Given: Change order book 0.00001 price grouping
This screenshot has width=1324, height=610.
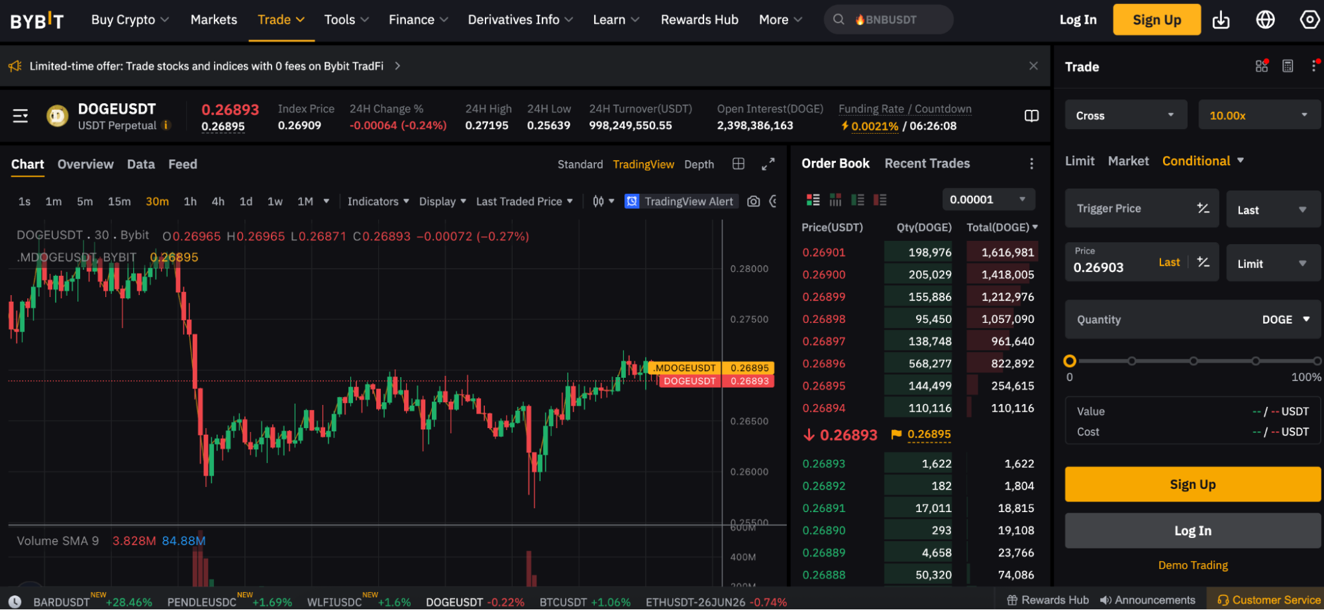Looking at the screenshot, I should point(988,199).
